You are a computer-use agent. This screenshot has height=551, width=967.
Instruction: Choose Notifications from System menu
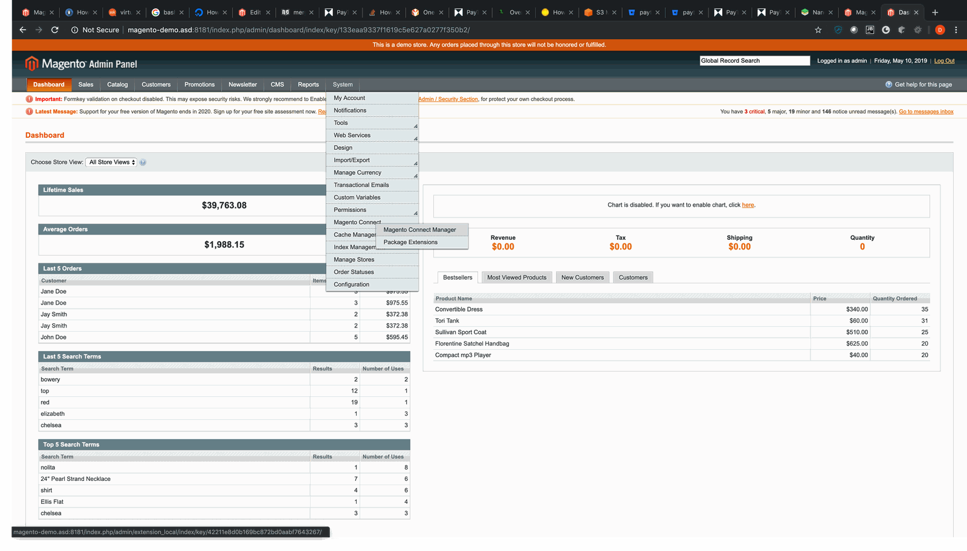tap(372, 111)
